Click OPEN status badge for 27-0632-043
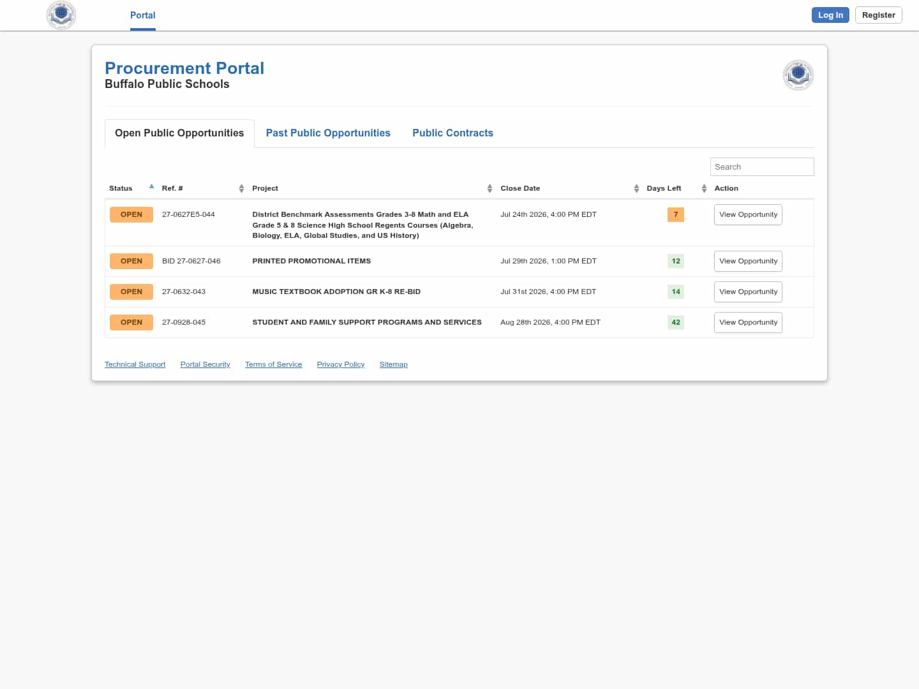Viewport: 919px width, 689px height. click(x=131, y=292)
